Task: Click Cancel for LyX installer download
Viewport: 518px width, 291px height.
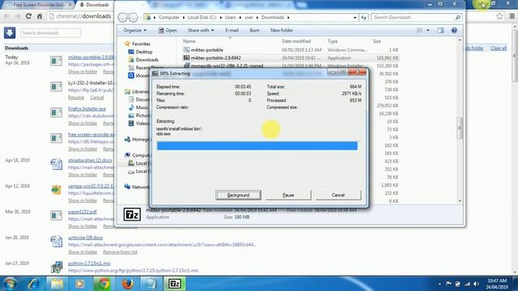Action: (x=97, y=98)
